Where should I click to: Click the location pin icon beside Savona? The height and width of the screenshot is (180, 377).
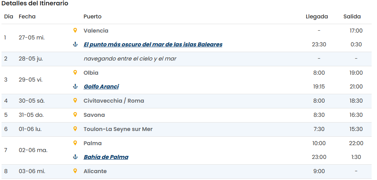[75, 115]
